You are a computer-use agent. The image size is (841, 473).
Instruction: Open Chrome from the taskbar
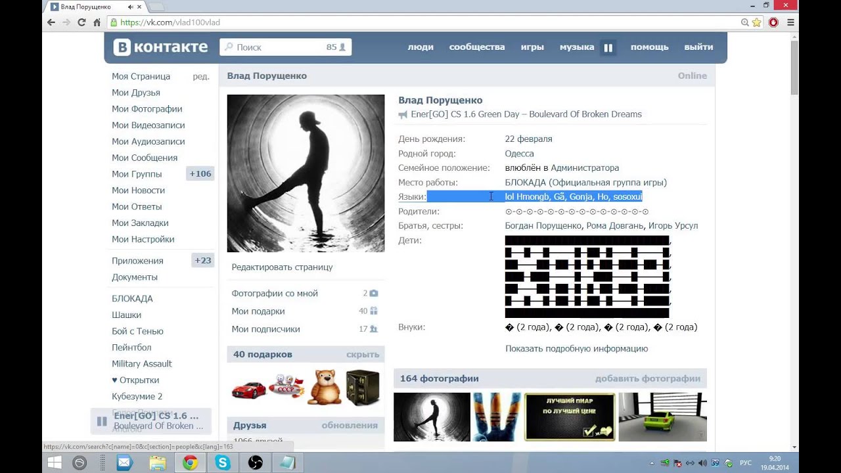click(x=190, y=462)
